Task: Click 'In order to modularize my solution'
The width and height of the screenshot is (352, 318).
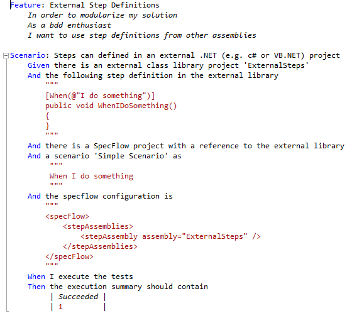Action: pos(102,15)
